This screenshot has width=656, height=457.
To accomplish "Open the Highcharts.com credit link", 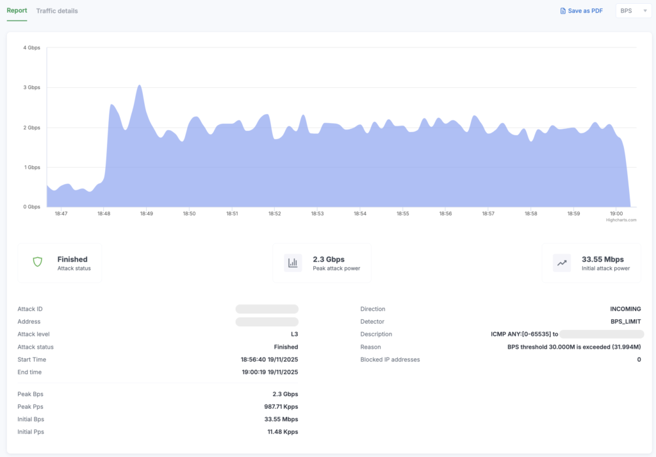I will tap(621, 220).
